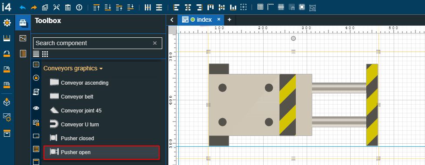Click the settings gear sidebar icon
The width and height of the screenshot is (425, 165).
click(7, 23)
